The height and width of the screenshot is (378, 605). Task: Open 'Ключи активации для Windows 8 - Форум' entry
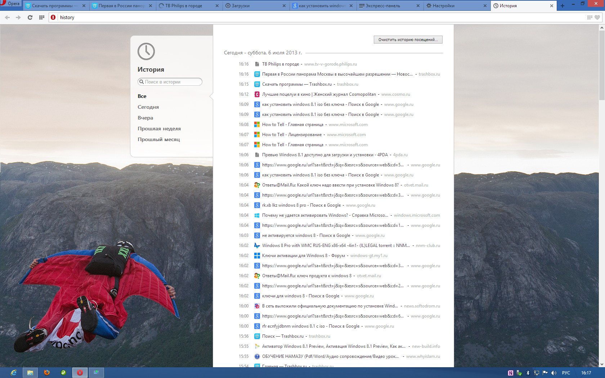click(x=304, y=256)
